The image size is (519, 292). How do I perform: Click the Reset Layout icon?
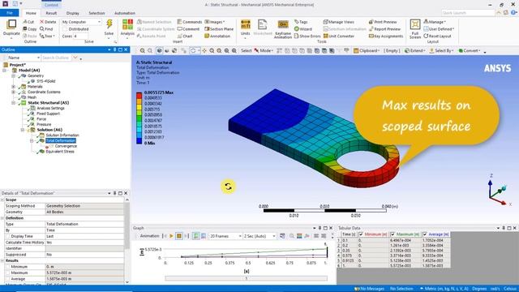(x=437, y=36)
